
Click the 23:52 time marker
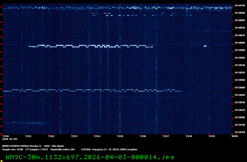click(51, 136)
